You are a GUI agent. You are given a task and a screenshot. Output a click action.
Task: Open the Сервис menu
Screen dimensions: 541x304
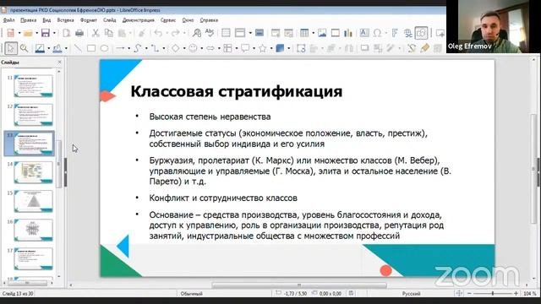[168, 20]
